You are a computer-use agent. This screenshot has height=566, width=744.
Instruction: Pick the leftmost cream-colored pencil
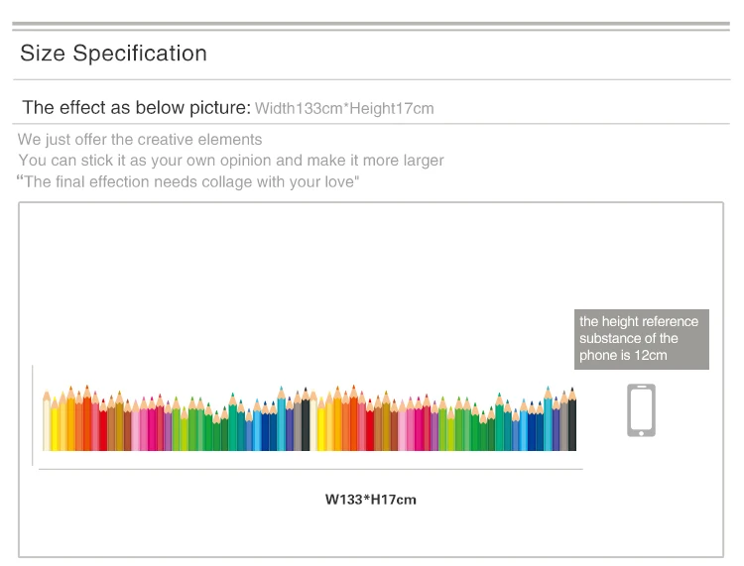pos(47,424)
